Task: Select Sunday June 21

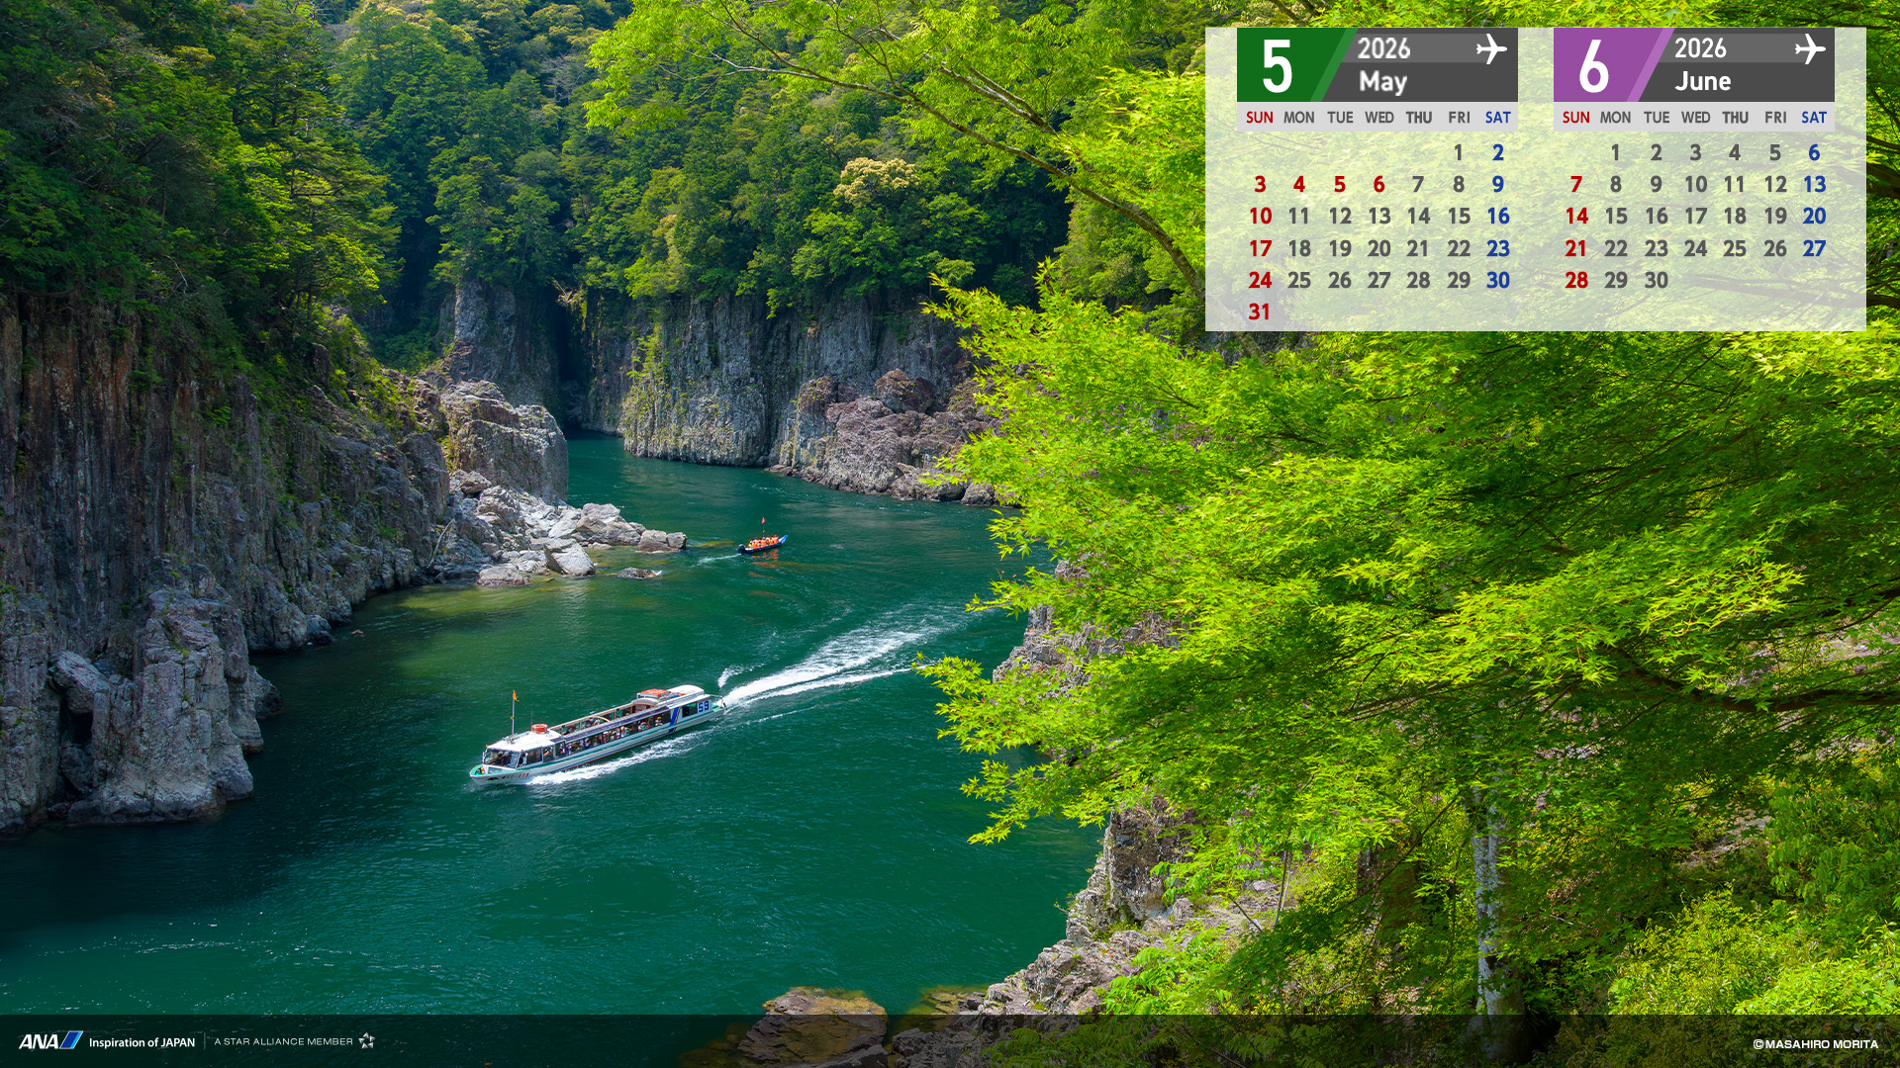Action: click(x=1575, y=249)
